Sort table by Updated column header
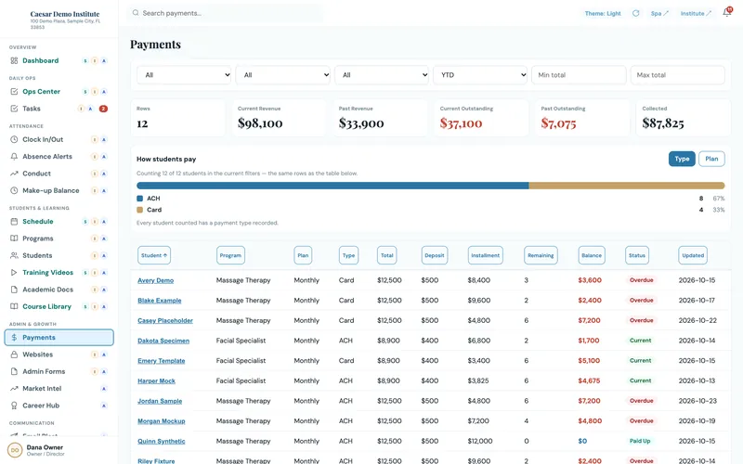The width and height of the screenshot is (743, 464). [693, 256]
